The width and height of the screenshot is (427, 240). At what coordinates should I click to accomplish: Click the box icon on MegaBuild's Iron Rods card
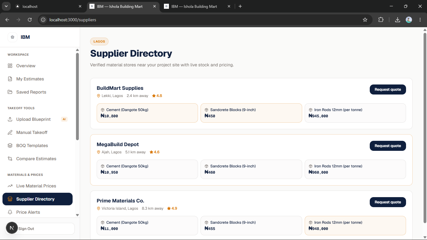coord(311,166)
